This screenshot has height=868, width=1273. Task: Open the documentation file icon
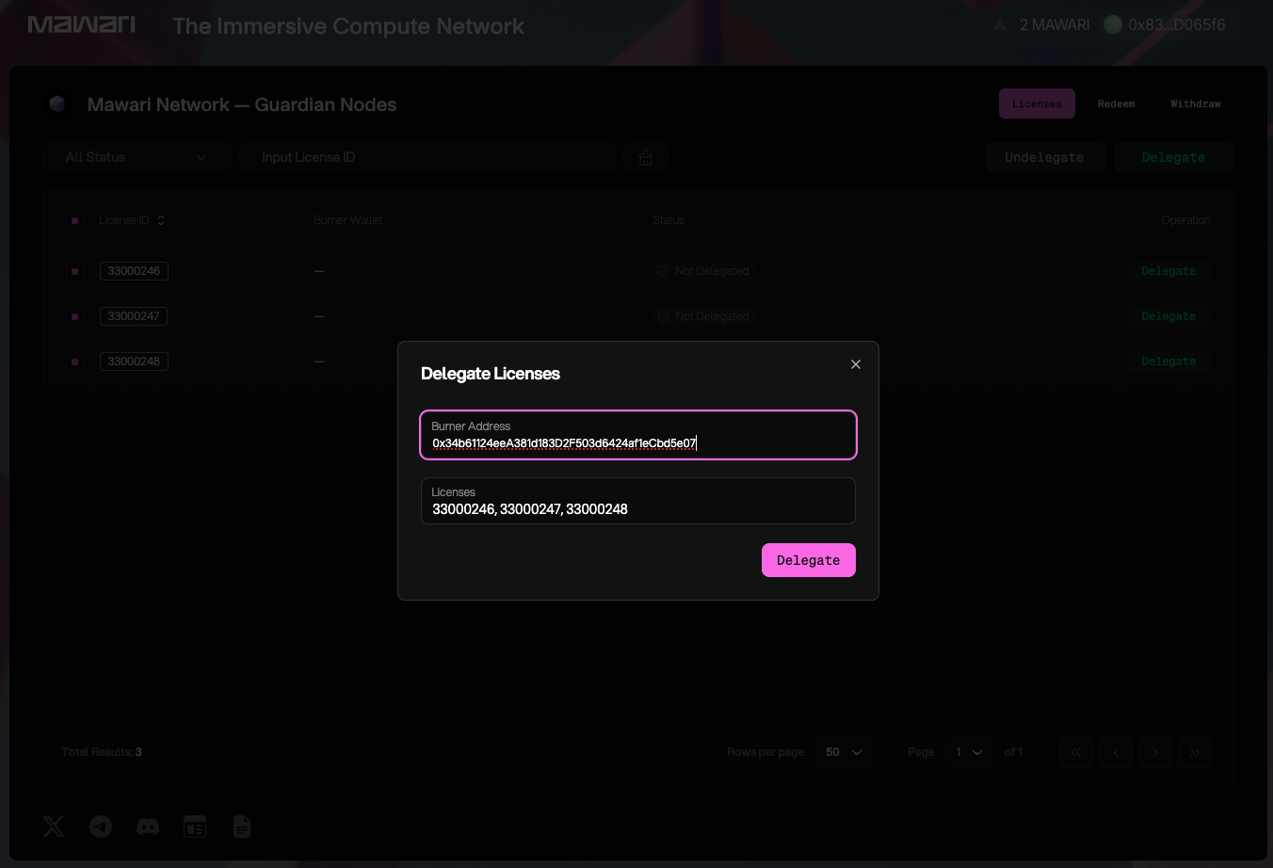click(242, 827)
